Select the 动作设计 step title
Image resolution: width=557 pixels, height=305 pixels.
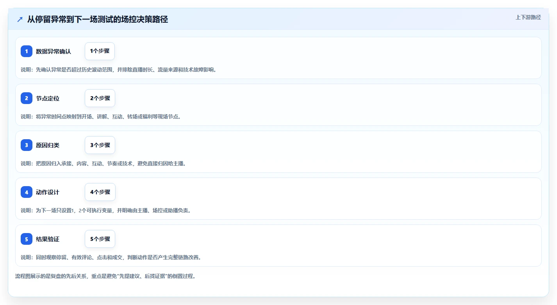click(48, 192)
